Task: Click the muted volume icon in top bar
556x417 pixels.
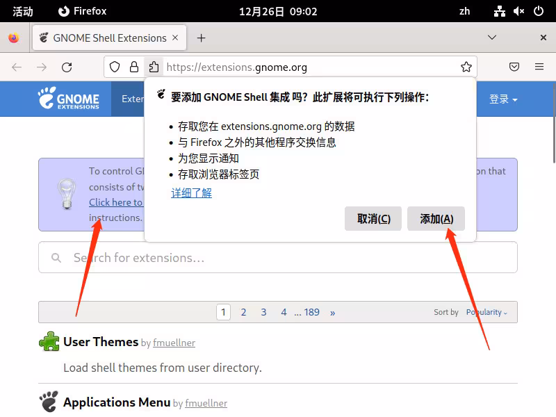Action: click(518, 11)
